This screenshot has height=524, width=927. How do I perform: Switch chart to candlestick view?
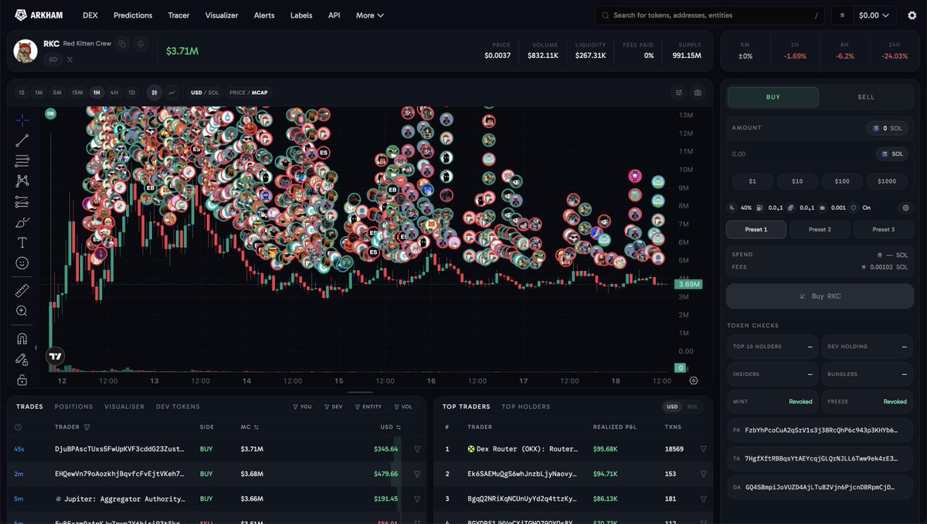tap(154, 93)
